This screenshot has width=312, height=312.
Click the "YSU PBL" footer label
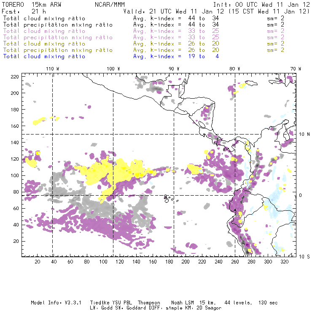122,303
